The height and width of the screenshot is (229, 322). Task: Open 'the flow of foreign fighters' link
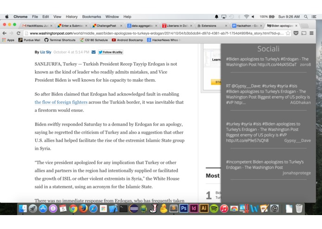point(61,102)
